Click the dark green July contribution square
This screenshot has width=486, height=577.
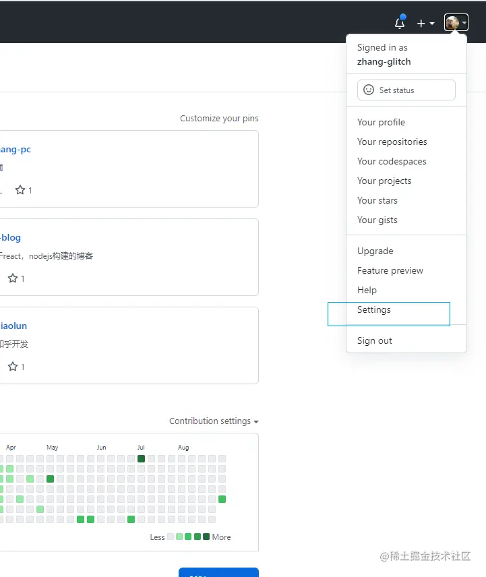point(141,459)
